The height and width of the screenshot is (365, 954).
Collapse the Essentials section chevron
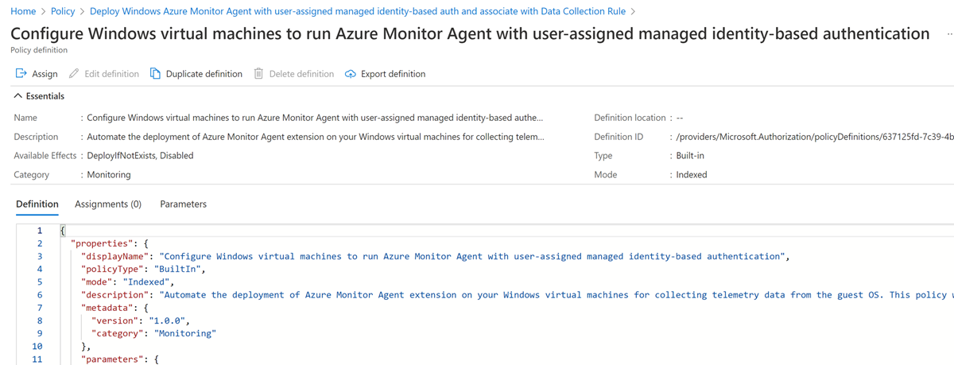click(x=18, y=96)
